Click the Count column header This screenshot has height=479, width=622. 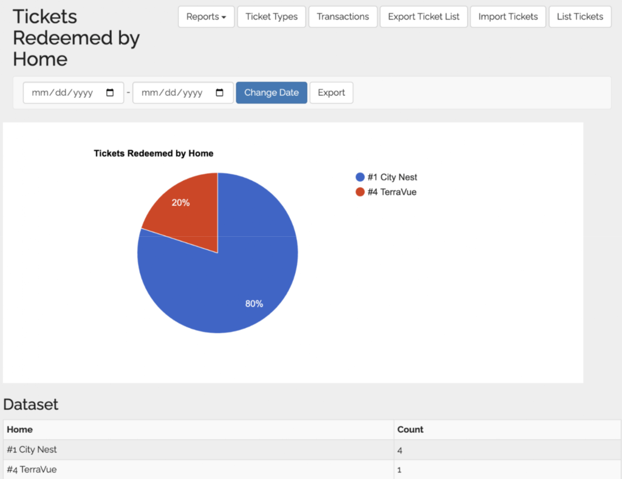click(410, 429)
